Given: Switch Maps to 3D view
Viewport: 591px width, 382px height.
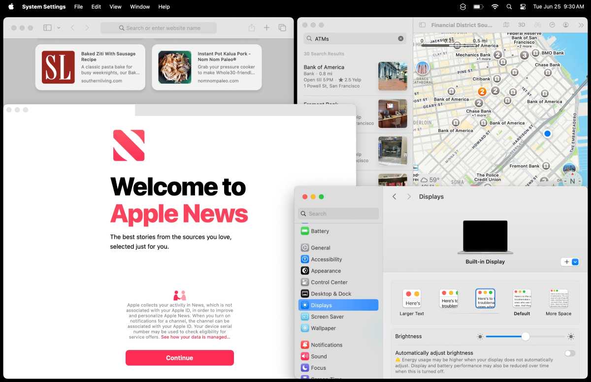Looking at the screenshot, I should 522,25.
